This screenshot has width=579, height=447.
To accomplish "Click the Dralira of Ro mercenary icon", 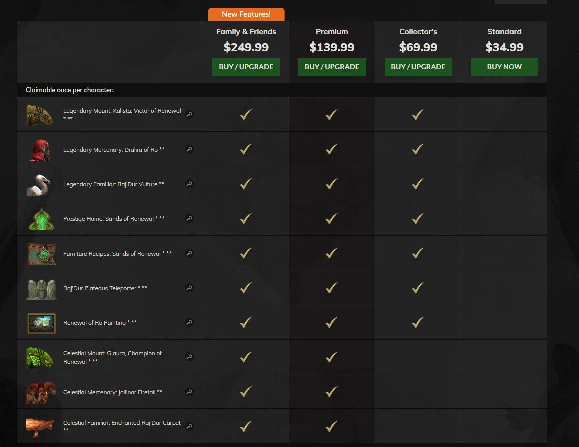I will point(40,150).
